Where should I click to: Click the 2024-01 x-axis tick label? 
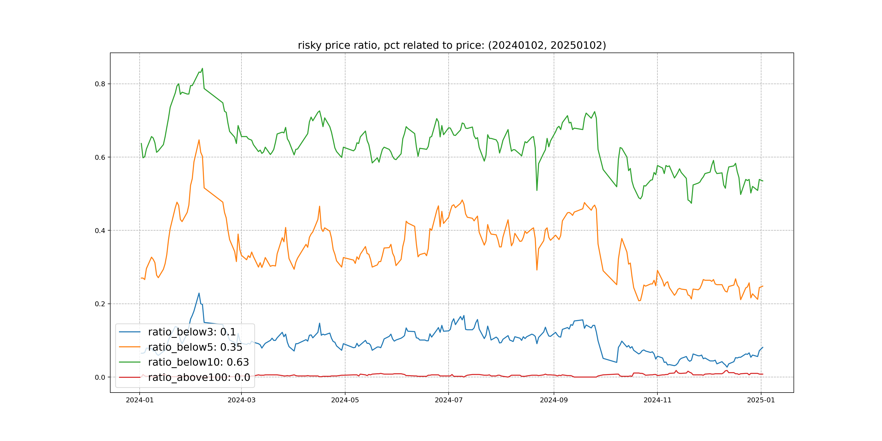[140, 400]
